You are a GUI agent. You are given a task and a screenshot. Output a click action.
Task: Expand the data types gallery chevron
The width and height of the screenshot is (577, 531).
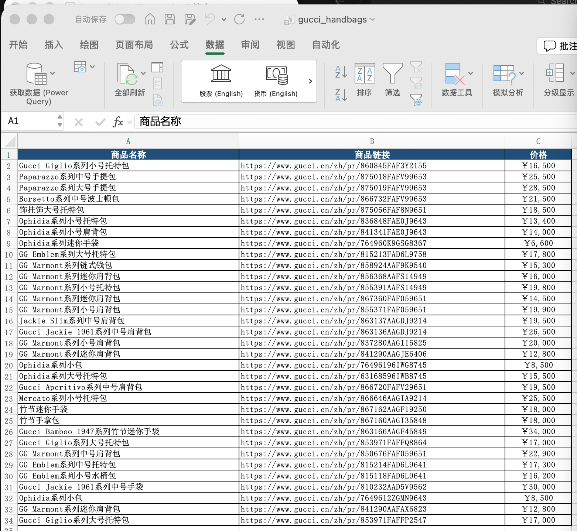pos(310,81)
